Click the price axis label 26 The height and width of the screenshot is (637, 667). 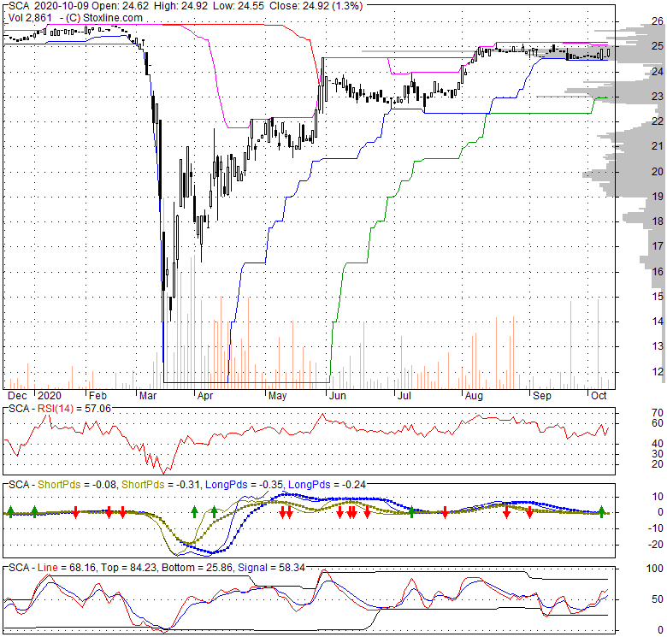(x=658, y=21)
